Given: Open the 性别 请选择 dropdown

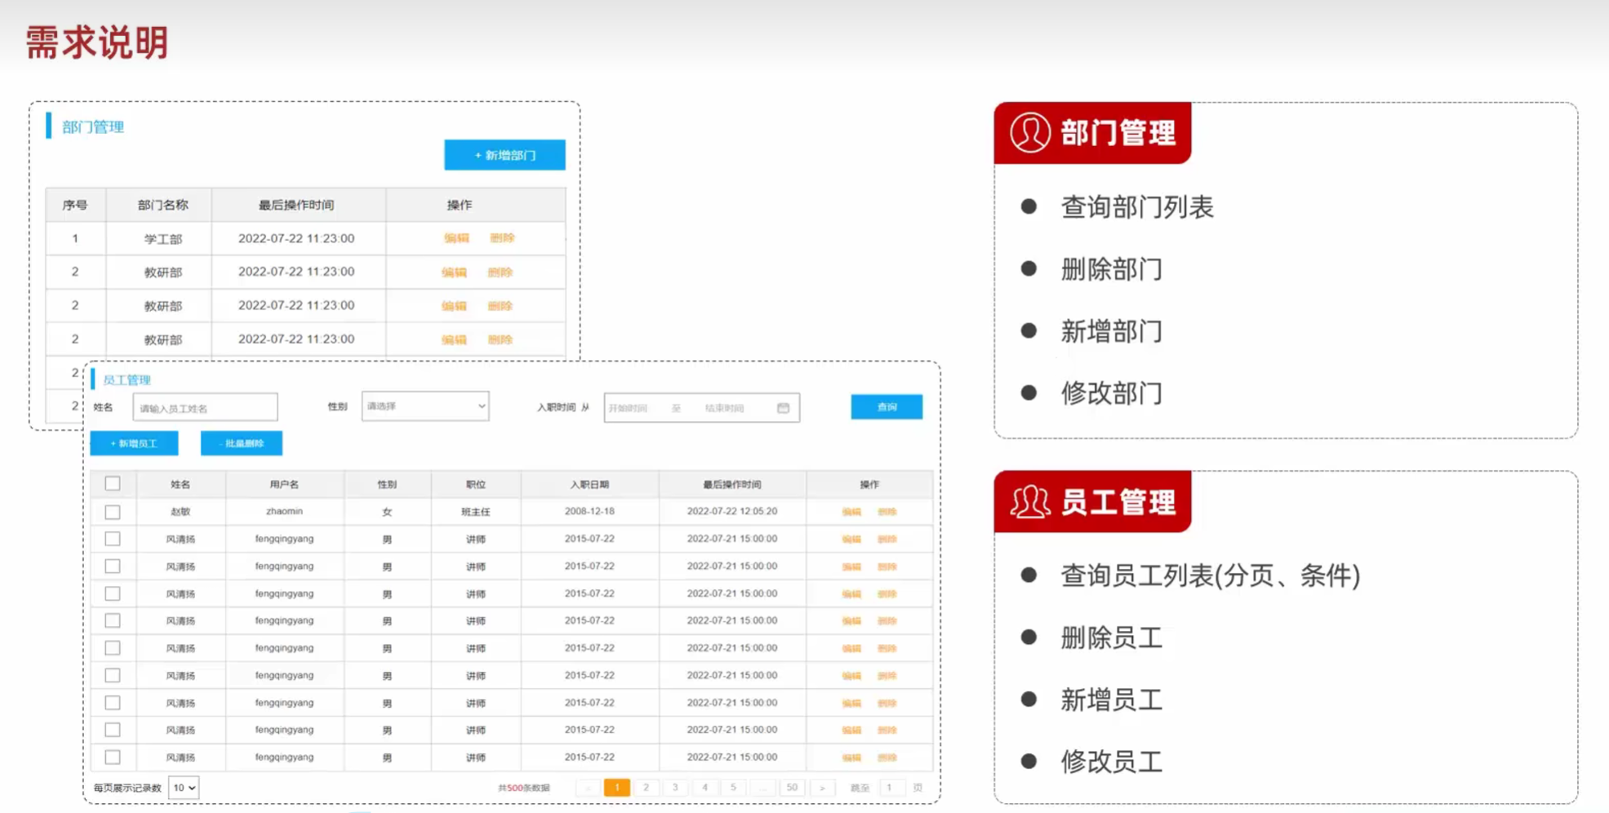Looking at the screenshot, I should click(424, 405).
